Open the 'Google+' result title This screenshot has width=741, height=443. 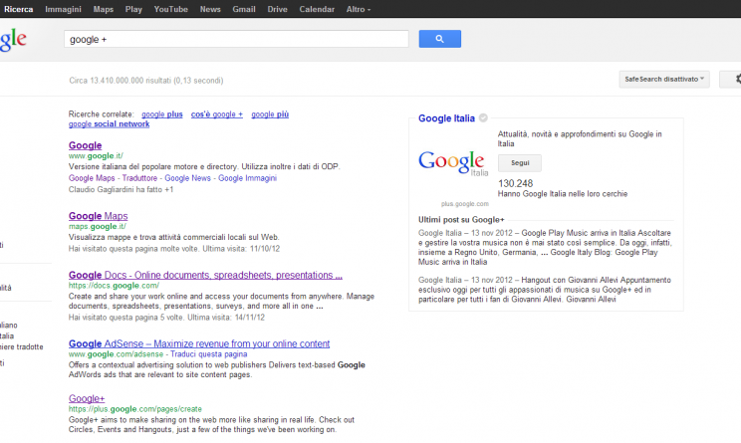[87, 398]
